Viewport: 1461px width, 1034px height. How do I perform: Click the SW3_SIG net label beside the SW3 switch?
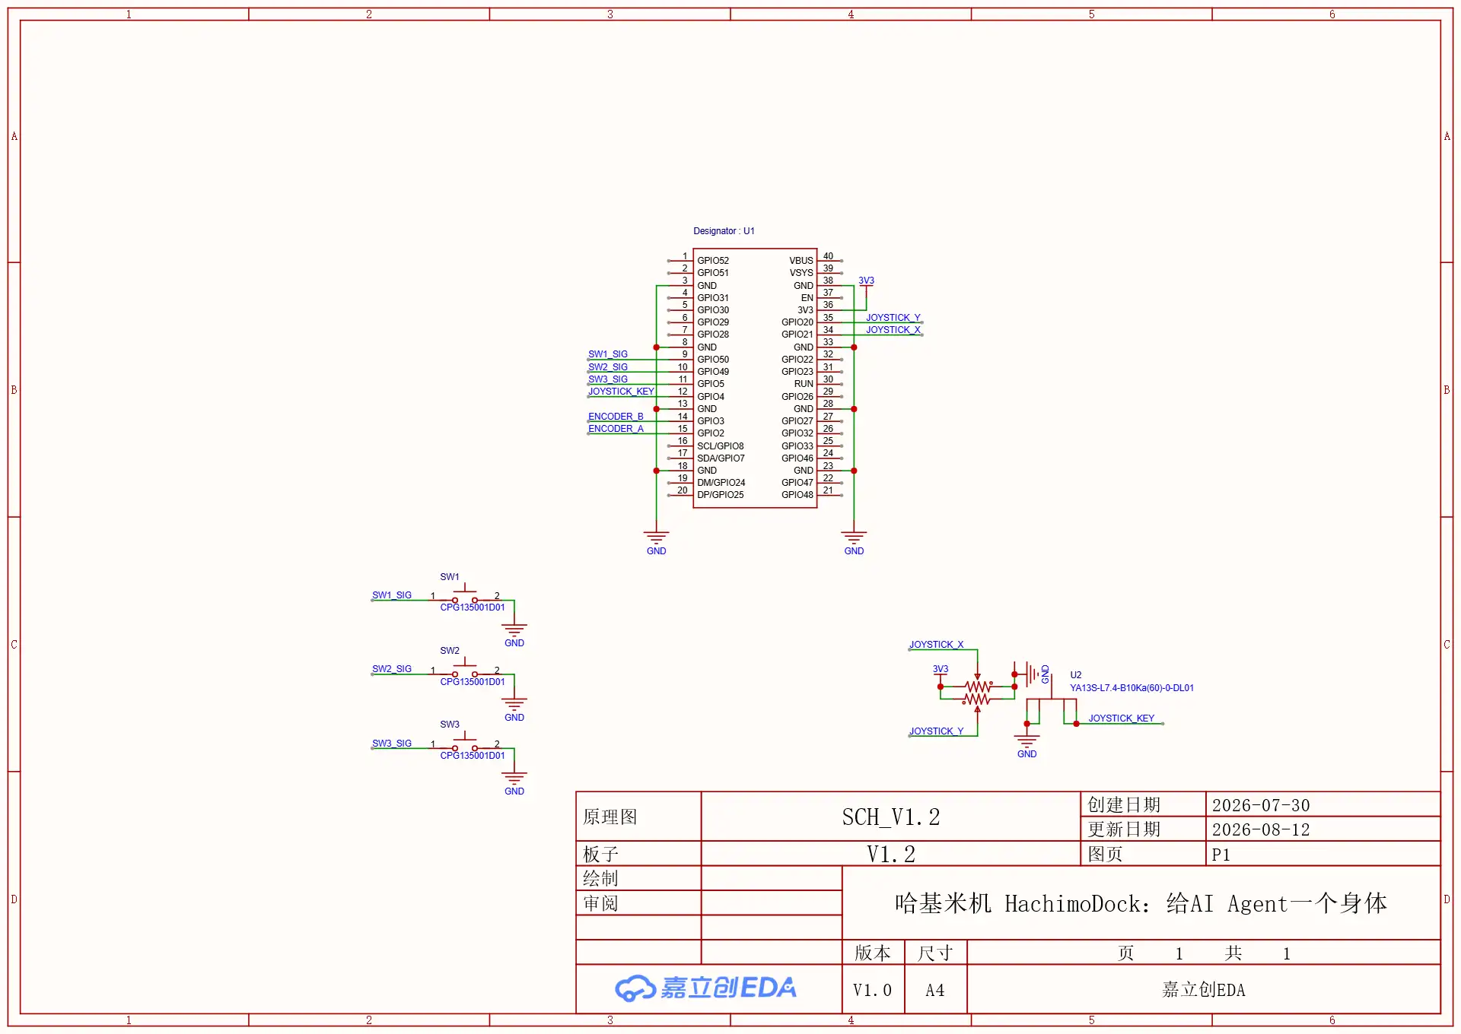click(x=392, y=744)
